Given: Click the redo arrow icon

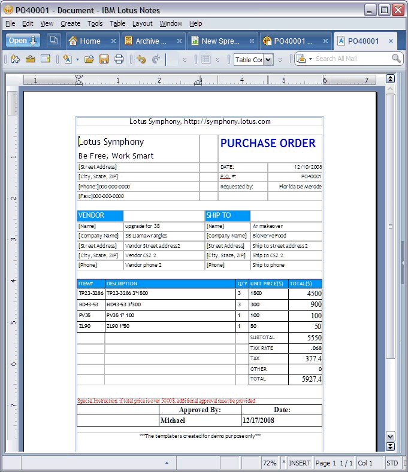Looking at the screenshot, I should tap(156, 59).
